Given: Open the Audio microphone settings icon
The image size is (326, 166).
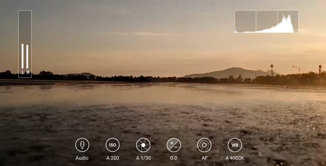Looking at the screenshot, I should pos(82,145).
